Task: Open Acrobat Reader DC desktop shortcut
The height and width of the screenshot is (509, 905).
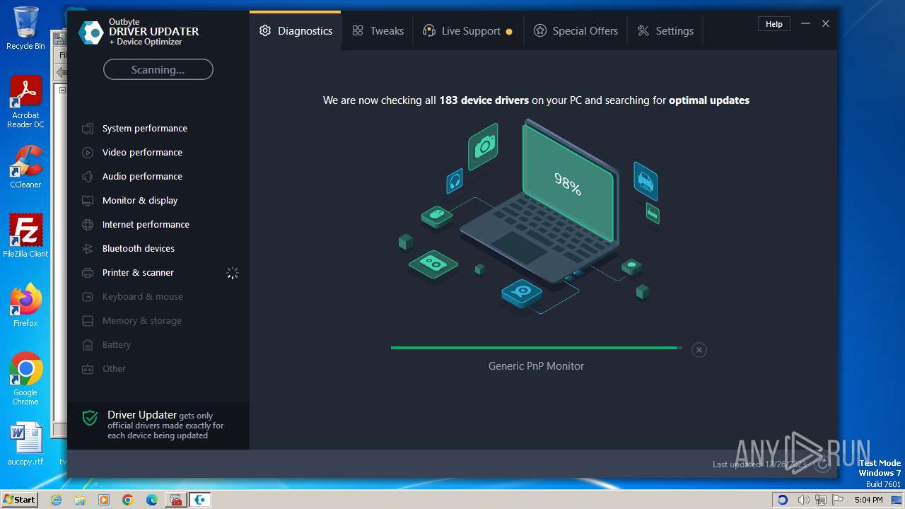Action: 25,102
